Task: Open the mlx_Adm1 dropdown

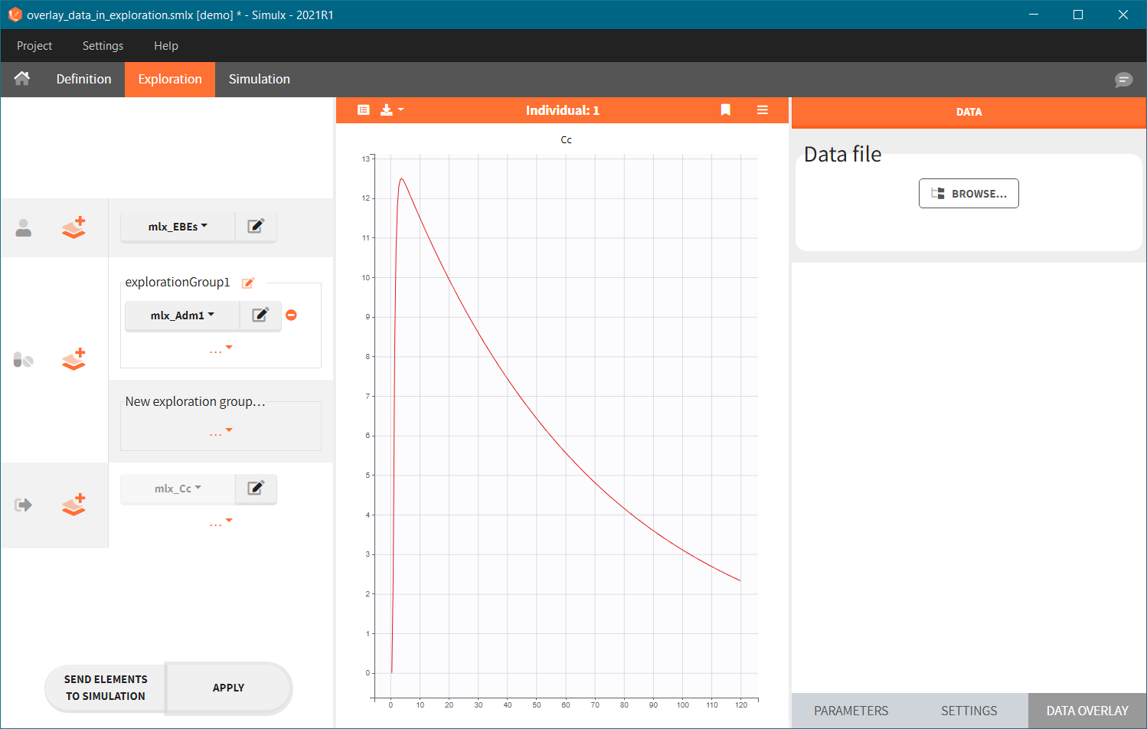Action: click(182, 315)
